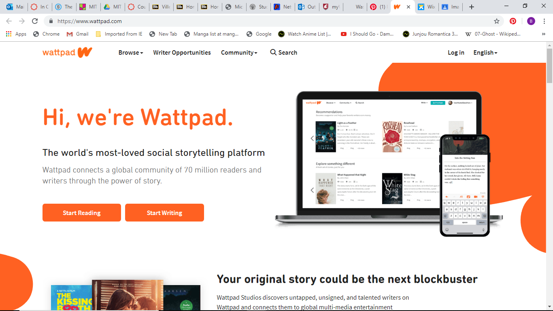Click 'Your original story could be' heading
553x311 pixels.
pyautogui.click(x=347, y=279)
